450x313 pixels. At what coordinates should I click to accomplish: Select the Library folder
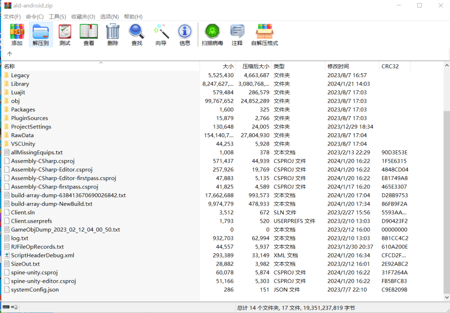(20, 84)
